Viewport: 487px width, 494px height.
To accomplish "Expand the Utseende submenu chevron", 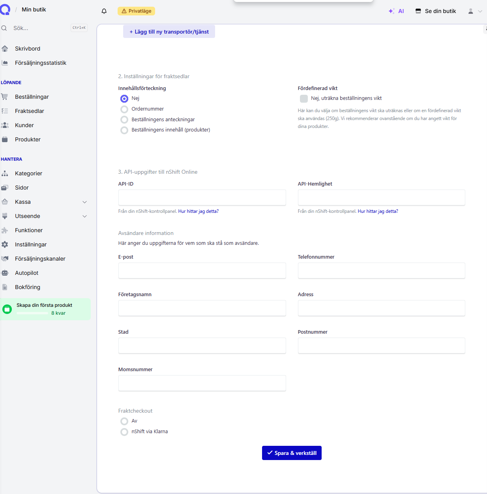I will pos(84,216).
